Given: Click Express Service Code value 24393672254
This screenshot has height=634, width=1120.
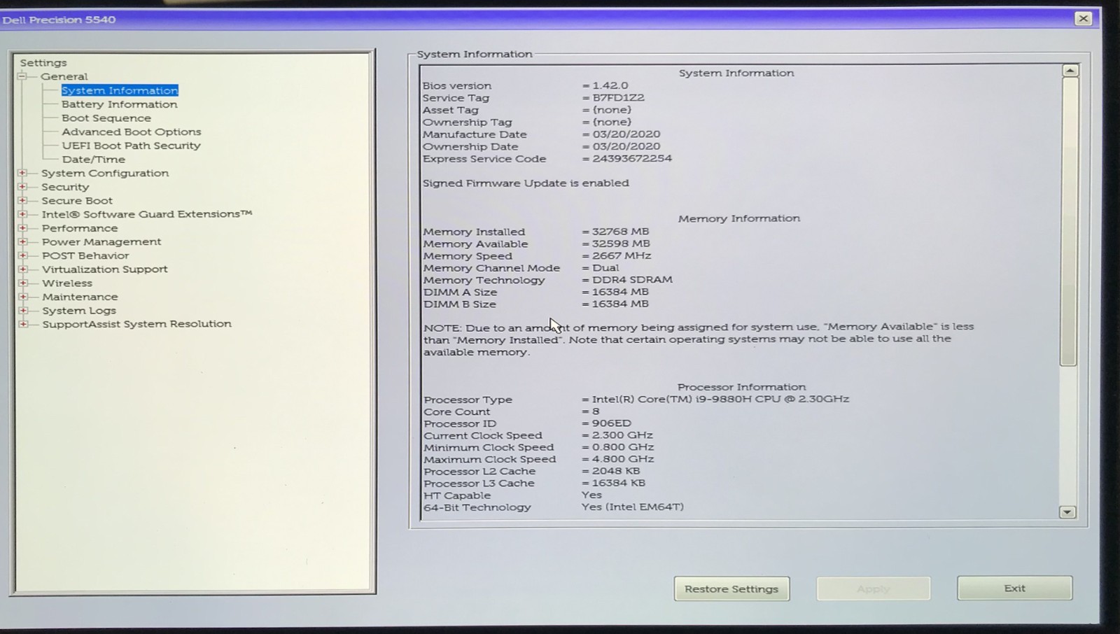Looking at the screenshot, I should pyautogui.click(x=632, y=159).
